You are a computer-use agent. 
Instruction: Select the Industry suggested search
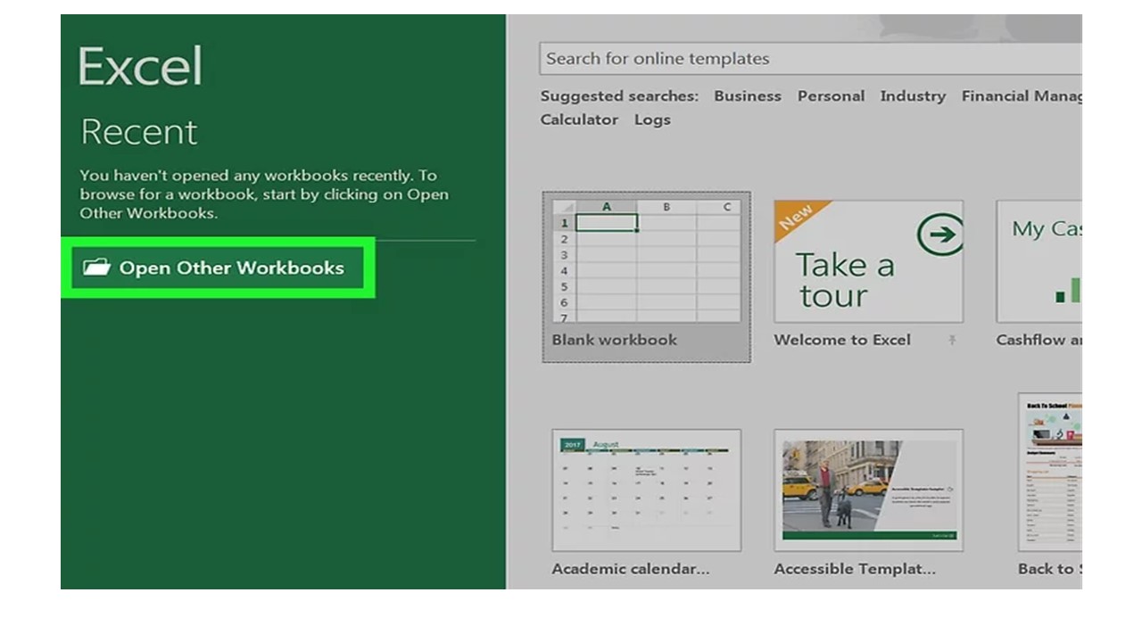913,95
